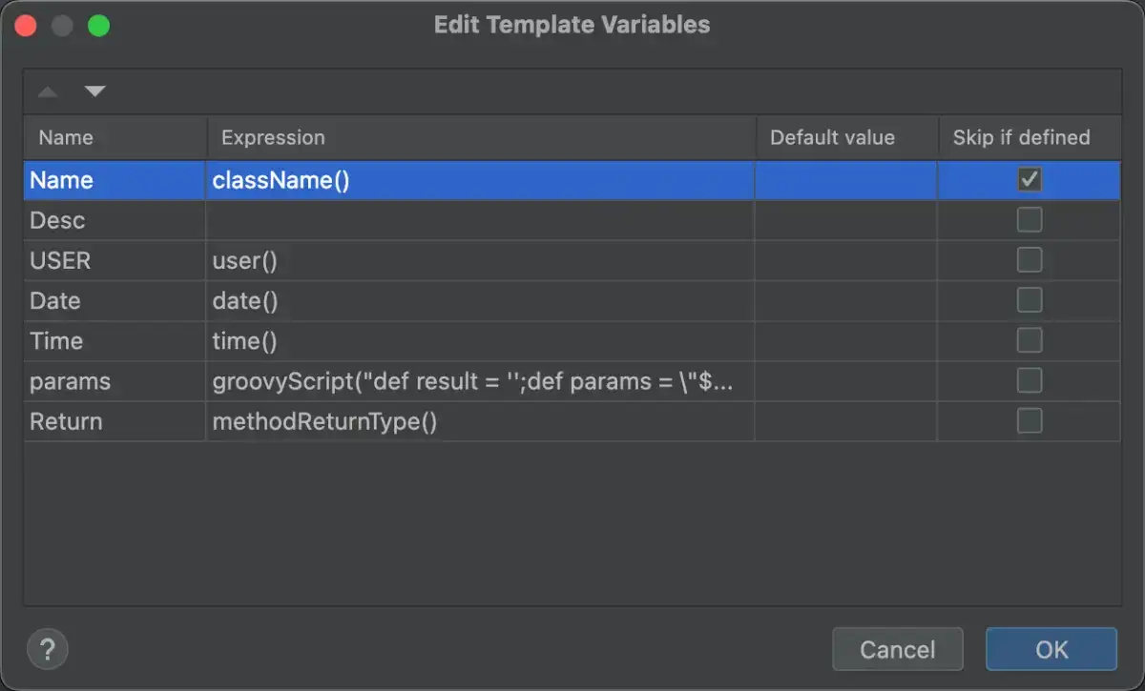Image resolution: width=1145 pixels, height=691 pixels.
Task: Toggle Skip if defined for Time row
Action: 1029,340
